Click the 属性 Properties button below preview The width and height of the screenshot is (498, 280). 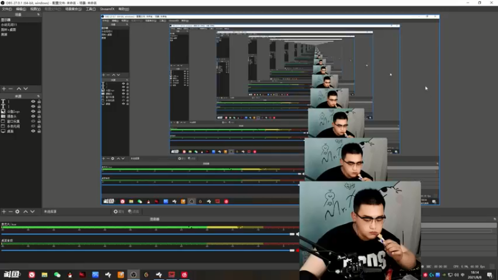pos(119,212)
